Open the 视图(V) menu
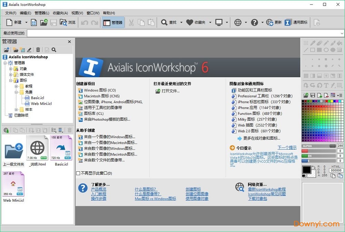The height and width of the screenshot is (232, 345). click(x=77, y=13)
